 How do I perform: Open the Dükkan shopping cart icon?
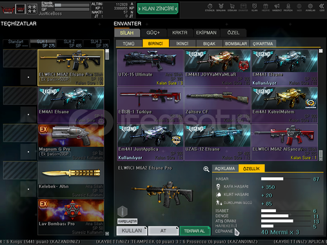(232, 7)
